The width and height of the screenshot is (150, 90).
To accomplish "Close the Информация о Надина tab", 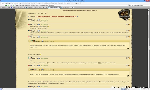I will click(x=25, y=8).
